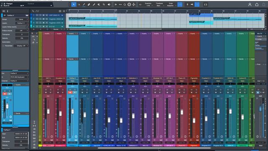Open the Control dropdown arrow top-left
Image resolution: width=268 pixels, height=151 pixels.
point(51,5)
